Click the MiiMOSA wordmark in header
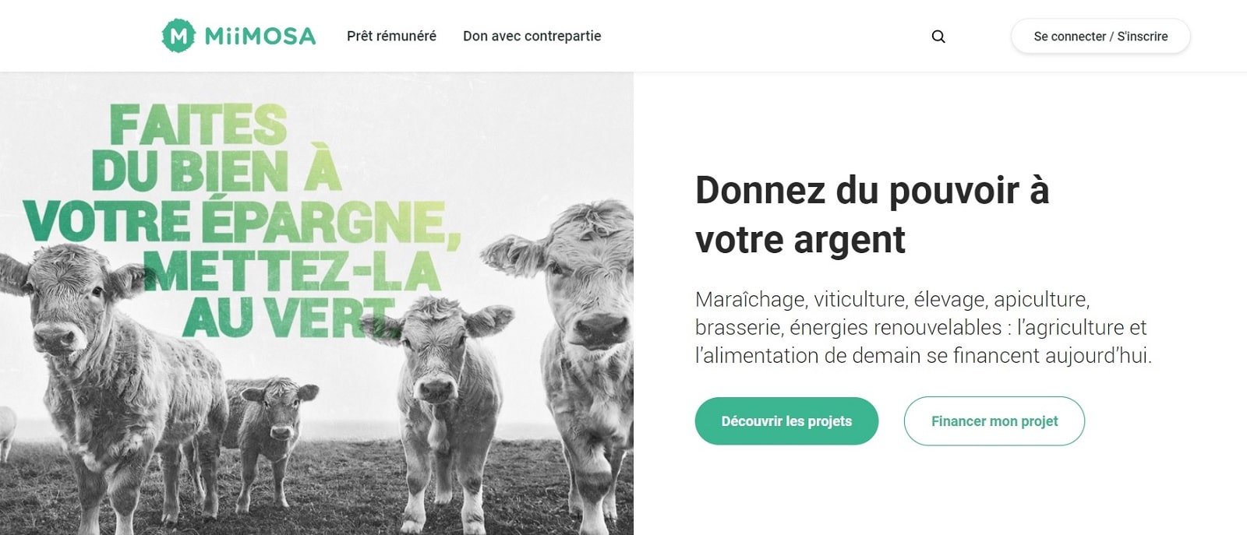 click(260, 36)
